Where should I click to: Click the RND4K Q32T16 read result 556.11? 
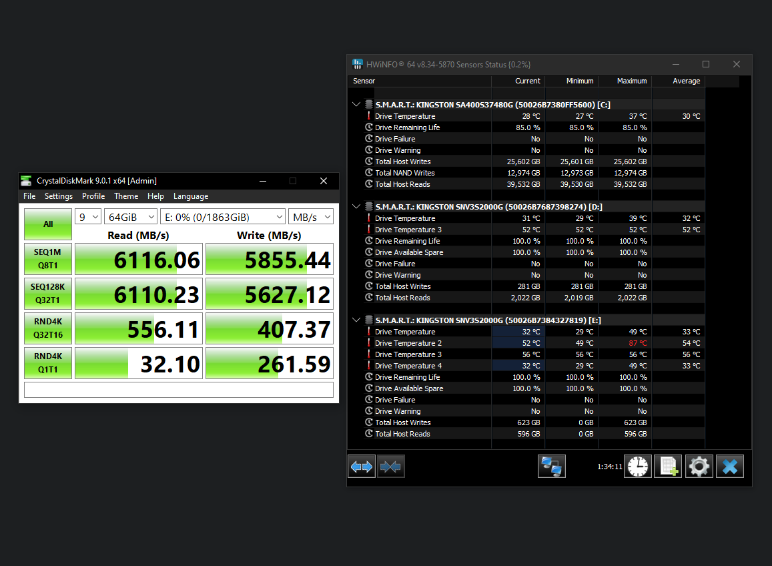coord(138,328)
